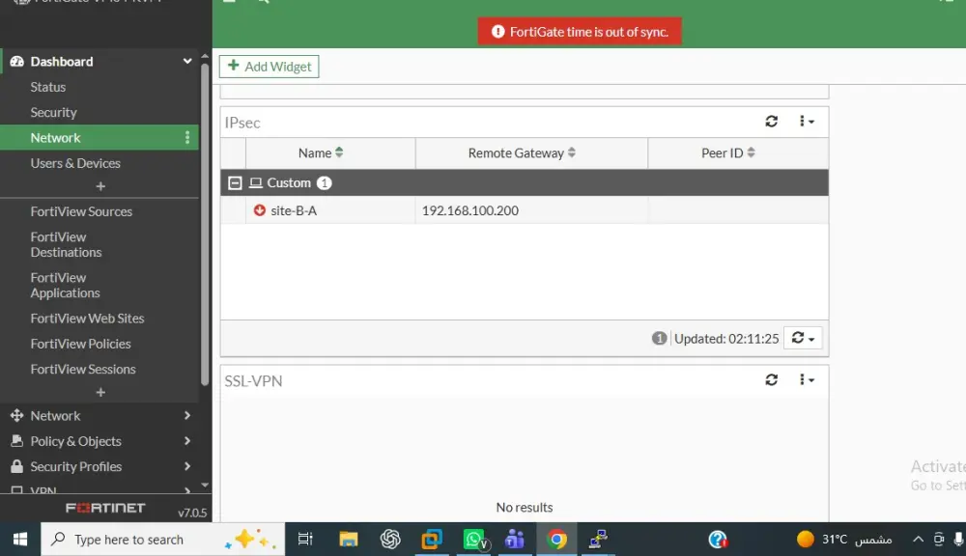Open the 31°C weather widget
This screenshot has height=556, width=966.
pos(844,540)
